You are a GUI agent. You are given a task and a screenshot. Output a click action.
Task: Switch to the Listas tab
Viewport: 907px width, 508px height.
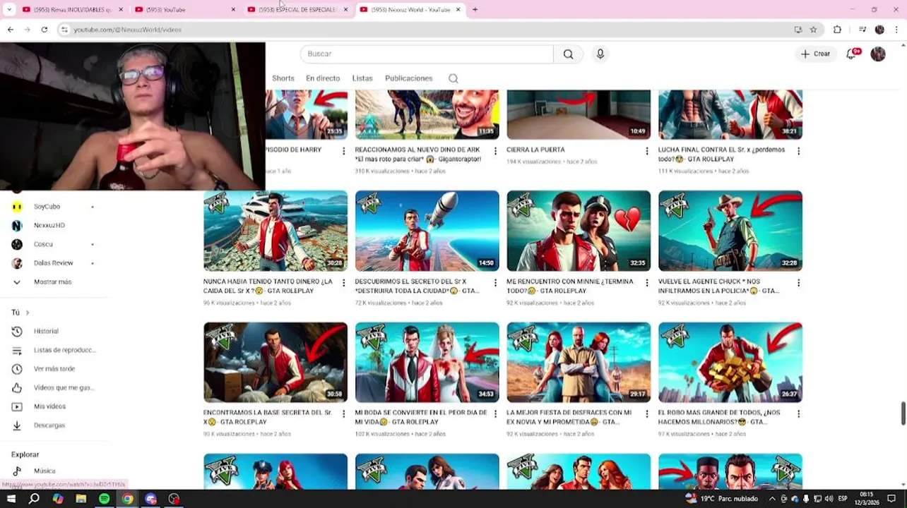click(362, 78)
